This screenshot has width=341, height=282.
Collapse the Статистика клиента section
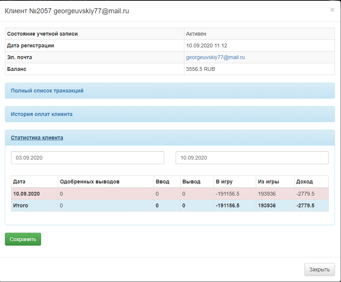point(37,138)
